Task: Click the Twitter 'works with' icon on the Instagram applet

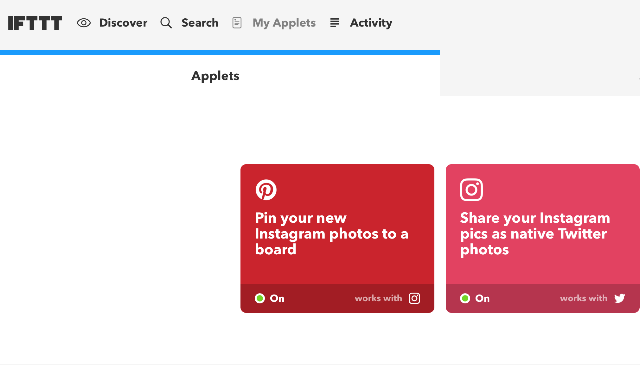Action: pyautogui.click(x=619, y=298)
